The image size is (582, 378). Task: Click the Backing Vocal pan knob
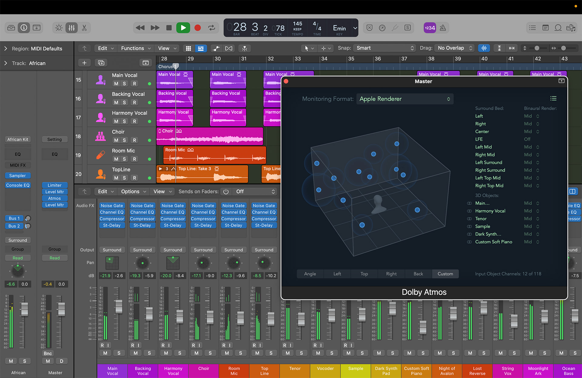pyautogui.click(x=142, y=263)
